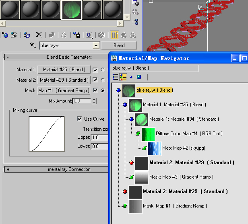Click the sky.jpg blue map thumbnail
Image resolution: width=248 pixels, height=224 pixels.
[x=155, y=149]
